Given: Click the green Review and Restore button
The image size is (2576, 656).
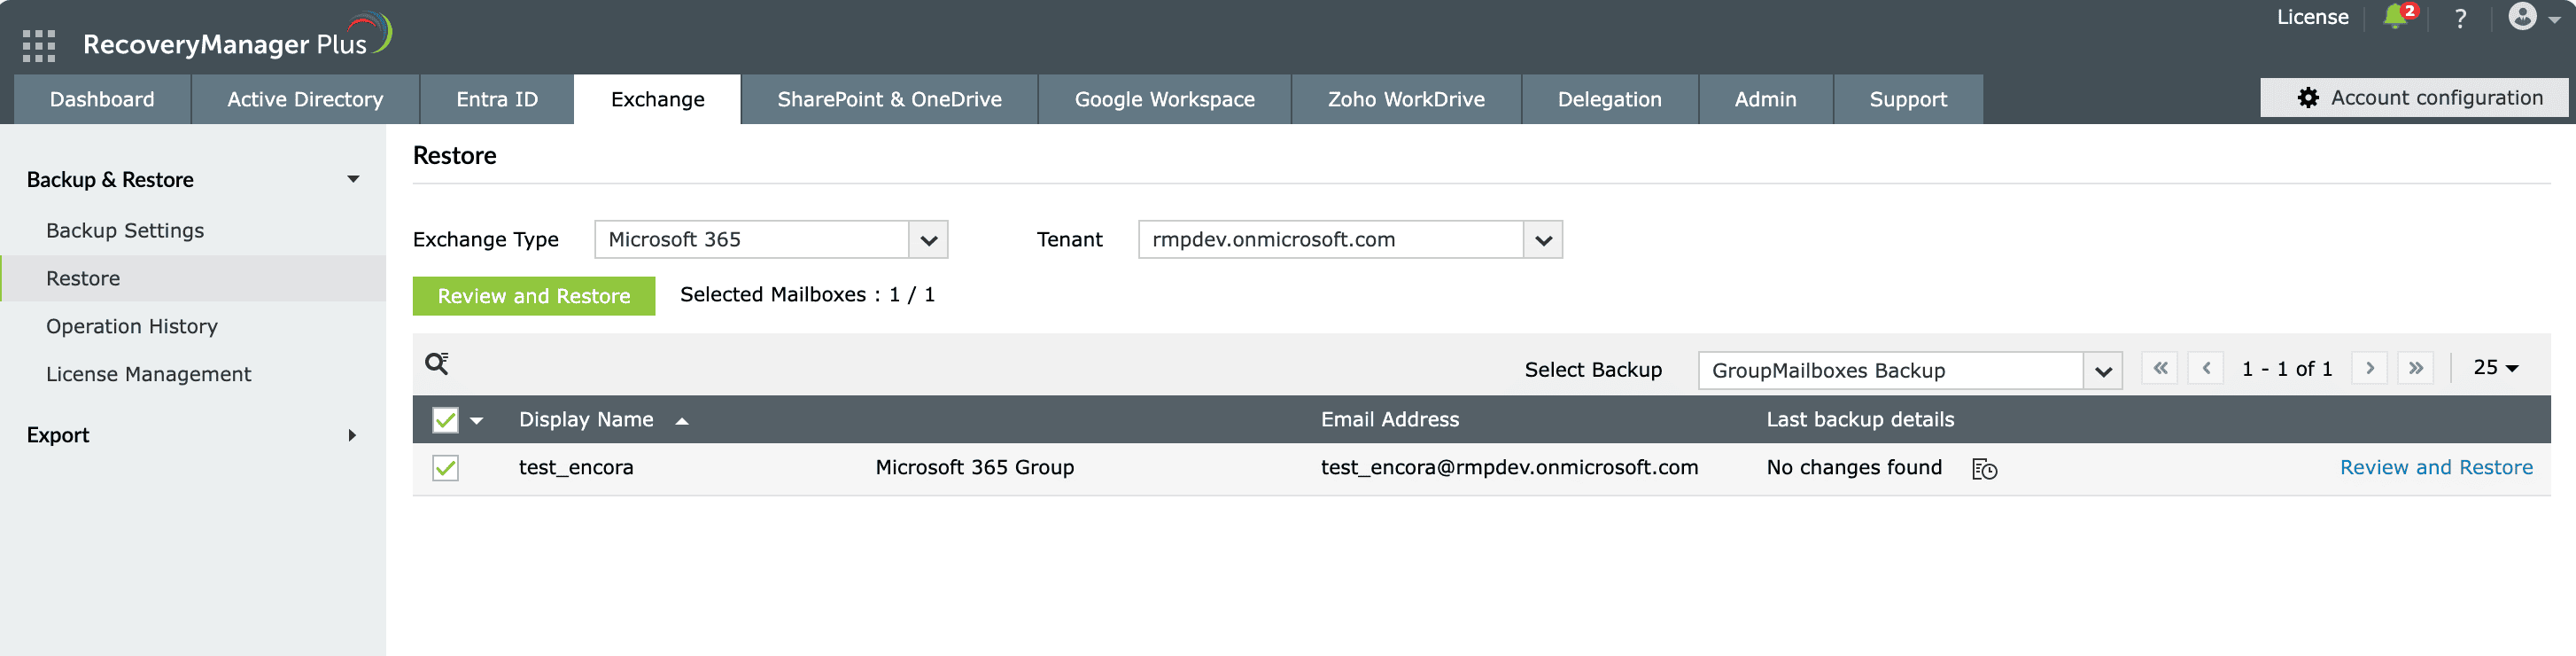Looking at the screenshot, I should point(533,296).
